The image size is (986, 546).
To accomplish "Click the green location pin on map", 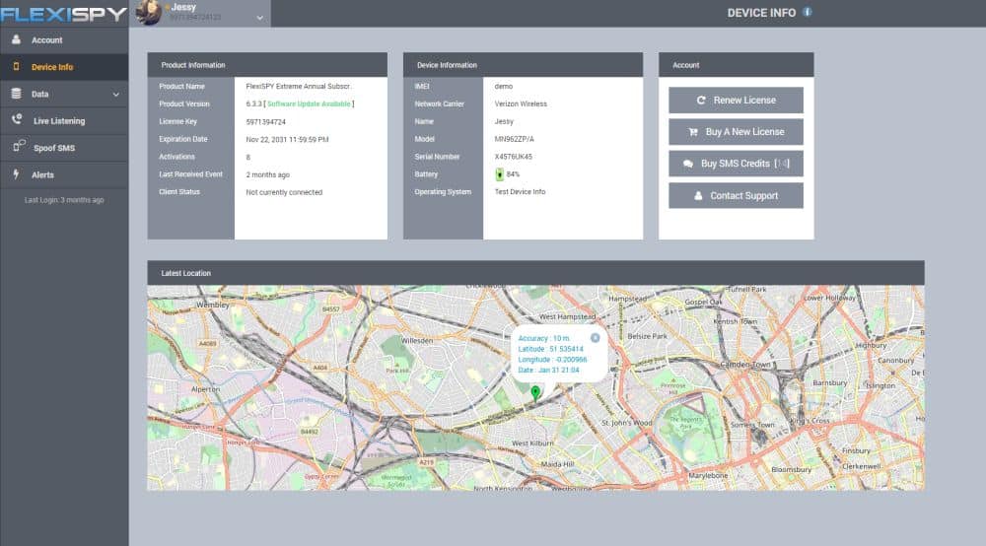I will [535, 392].
